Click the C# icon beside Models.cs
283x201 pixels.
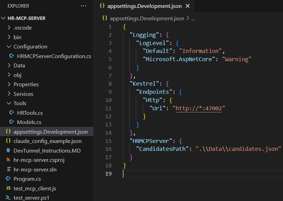(x=11, y=122)
